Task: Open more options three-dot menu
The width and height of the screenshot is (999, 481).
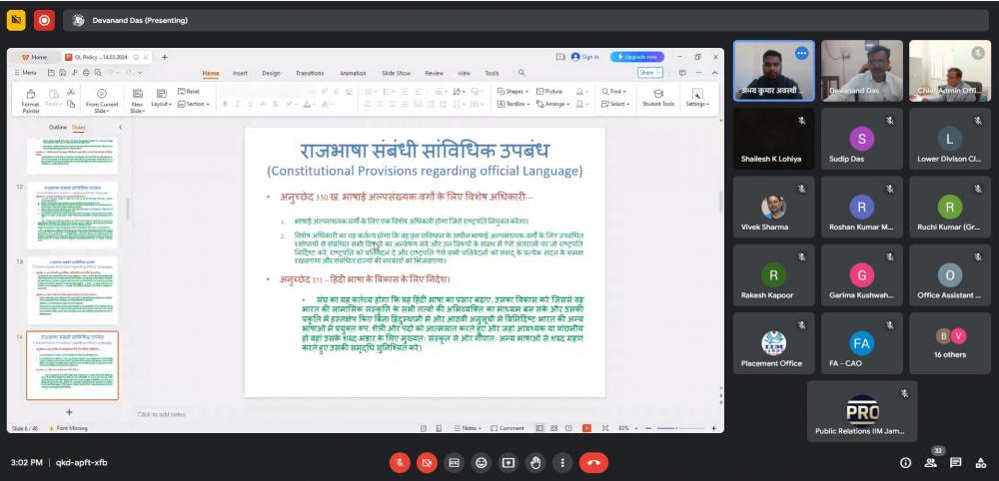Action: tap(562, 463)
